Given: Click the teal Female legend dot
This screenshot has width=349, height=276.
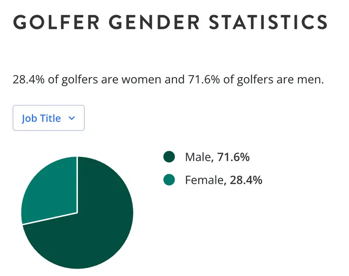Looking at the screenshot, I should (x=168, y=180).
